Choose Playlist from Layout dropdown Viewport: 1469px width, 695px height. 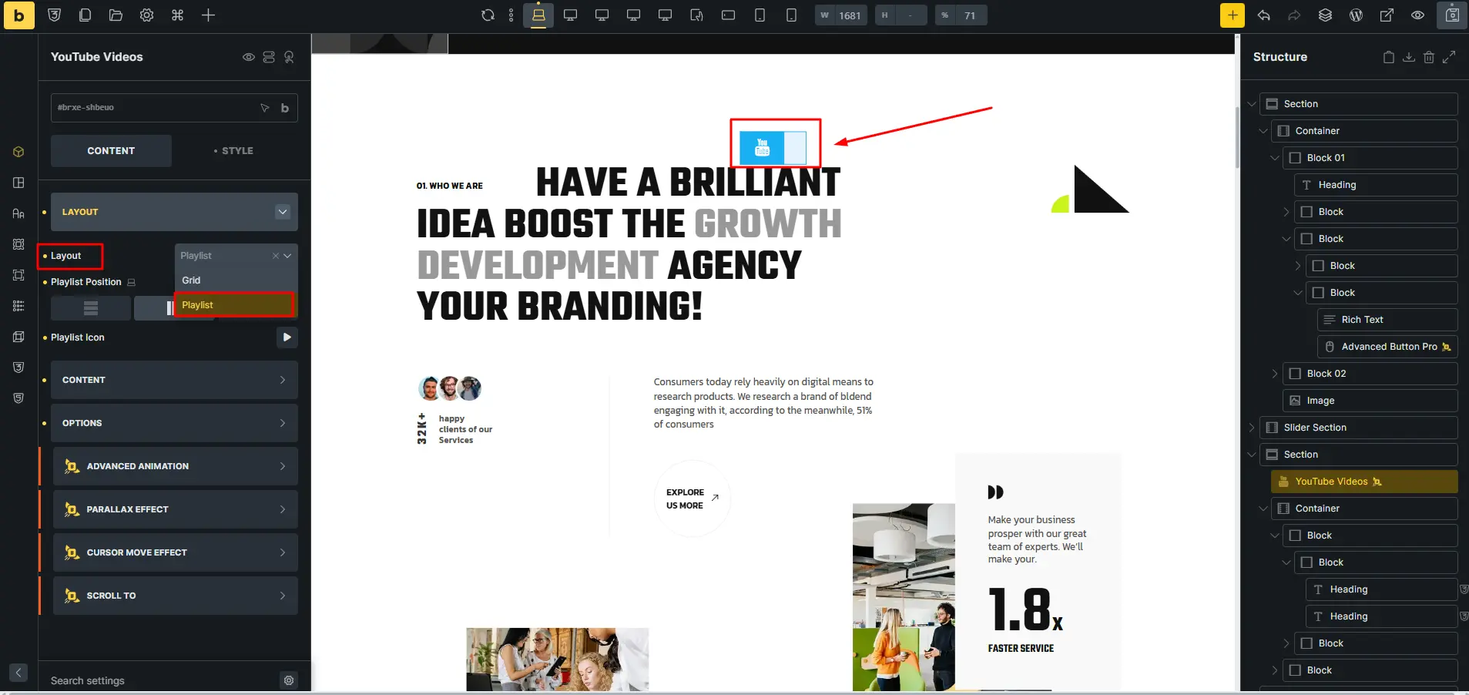(234, 305)
